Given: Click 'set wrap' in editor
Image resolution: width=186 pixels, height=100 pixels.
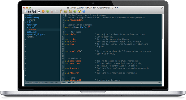Looking at the screenshot, I should [x=70, y=44].
